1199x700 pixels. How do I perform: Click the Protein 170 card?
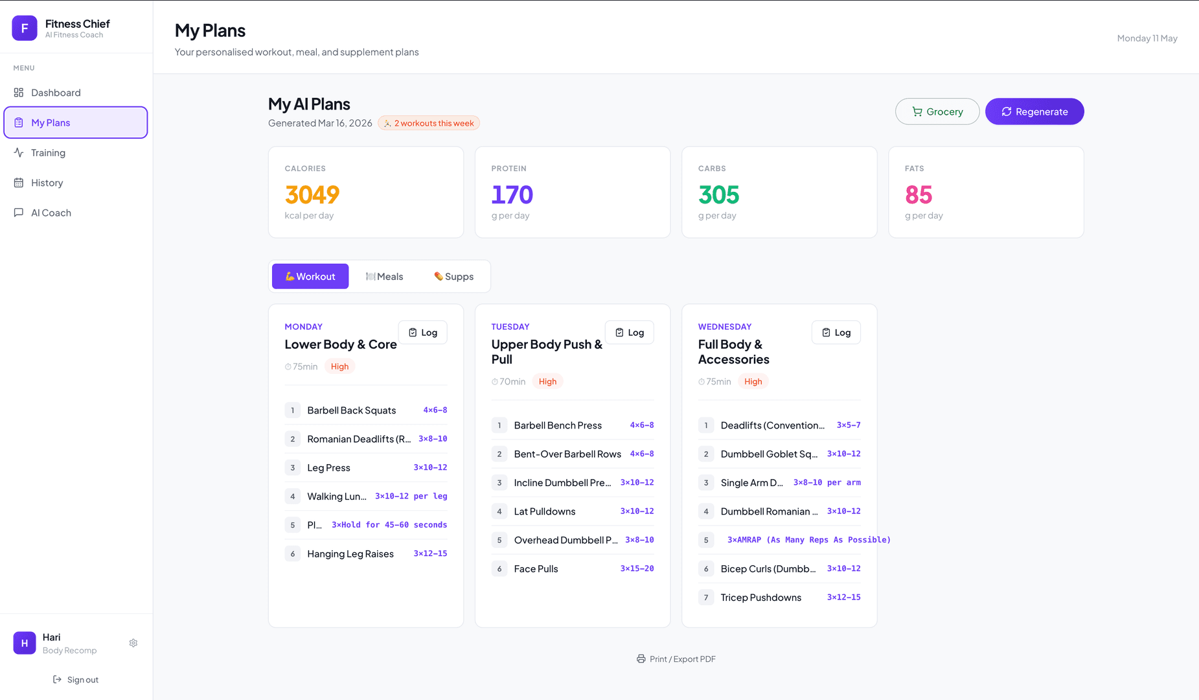pyautogui.click(x=573, y=192)
